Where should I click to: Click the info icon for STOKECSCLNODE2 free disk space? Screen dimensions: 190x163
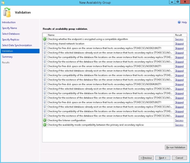coord(45,48)
